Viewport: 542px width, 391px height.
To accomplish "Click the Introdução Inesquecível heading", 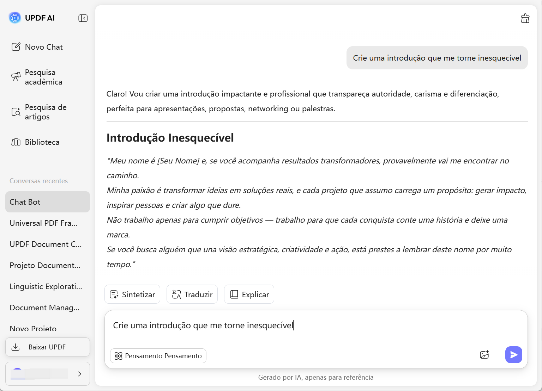I will (170, 138).
